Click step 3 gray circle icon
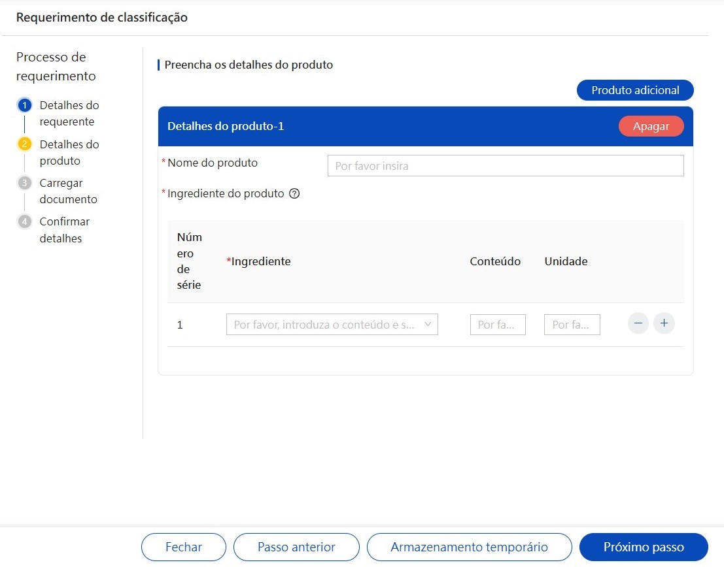The image size is (724, 567). (25, 183)
